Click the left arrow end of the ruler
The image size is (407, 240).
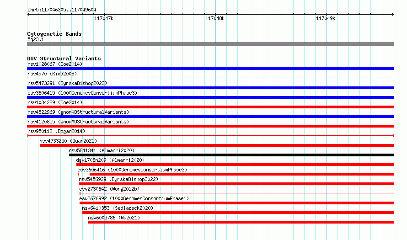[28, 15]
